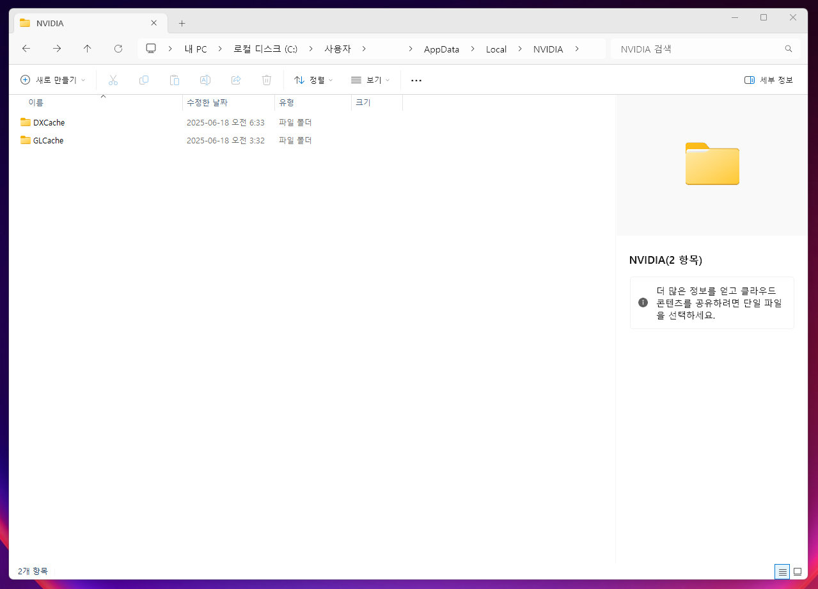Open a new tab with plus button

coord(182,23)
